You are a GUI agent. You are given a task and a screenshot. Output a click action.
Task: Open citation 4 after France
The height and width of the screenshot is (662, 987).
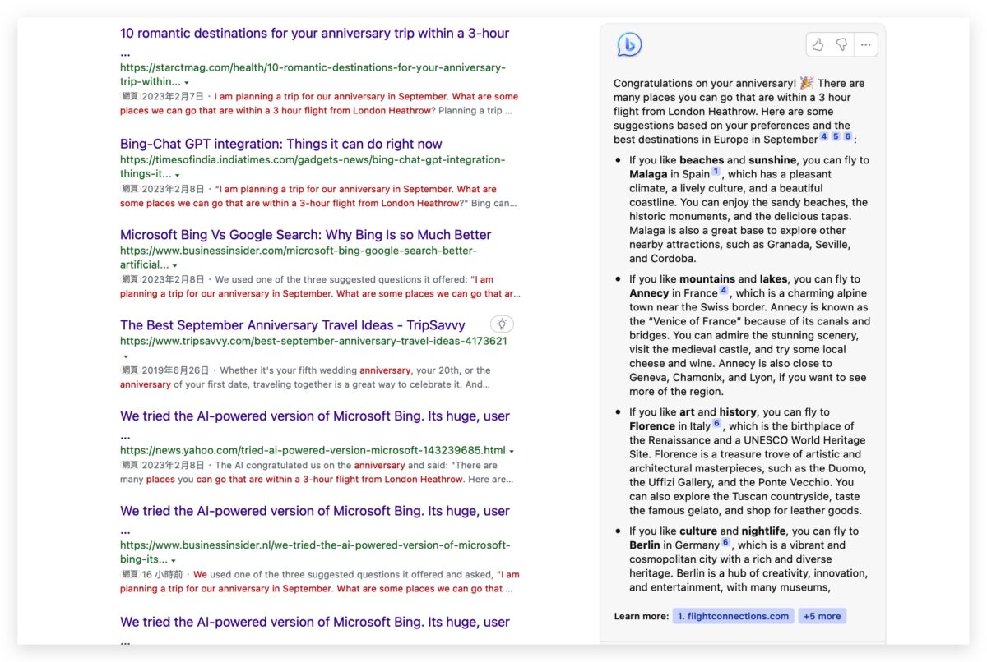(x=724, y=290)
